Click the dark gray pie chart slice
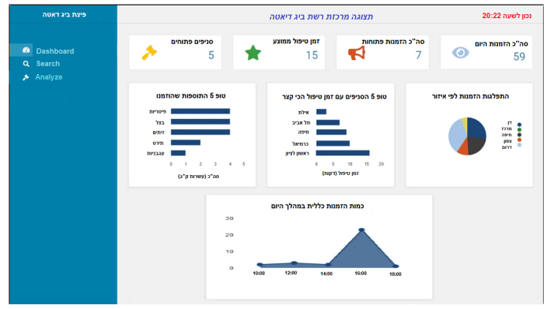554x309 pixels. click(476, 144)
